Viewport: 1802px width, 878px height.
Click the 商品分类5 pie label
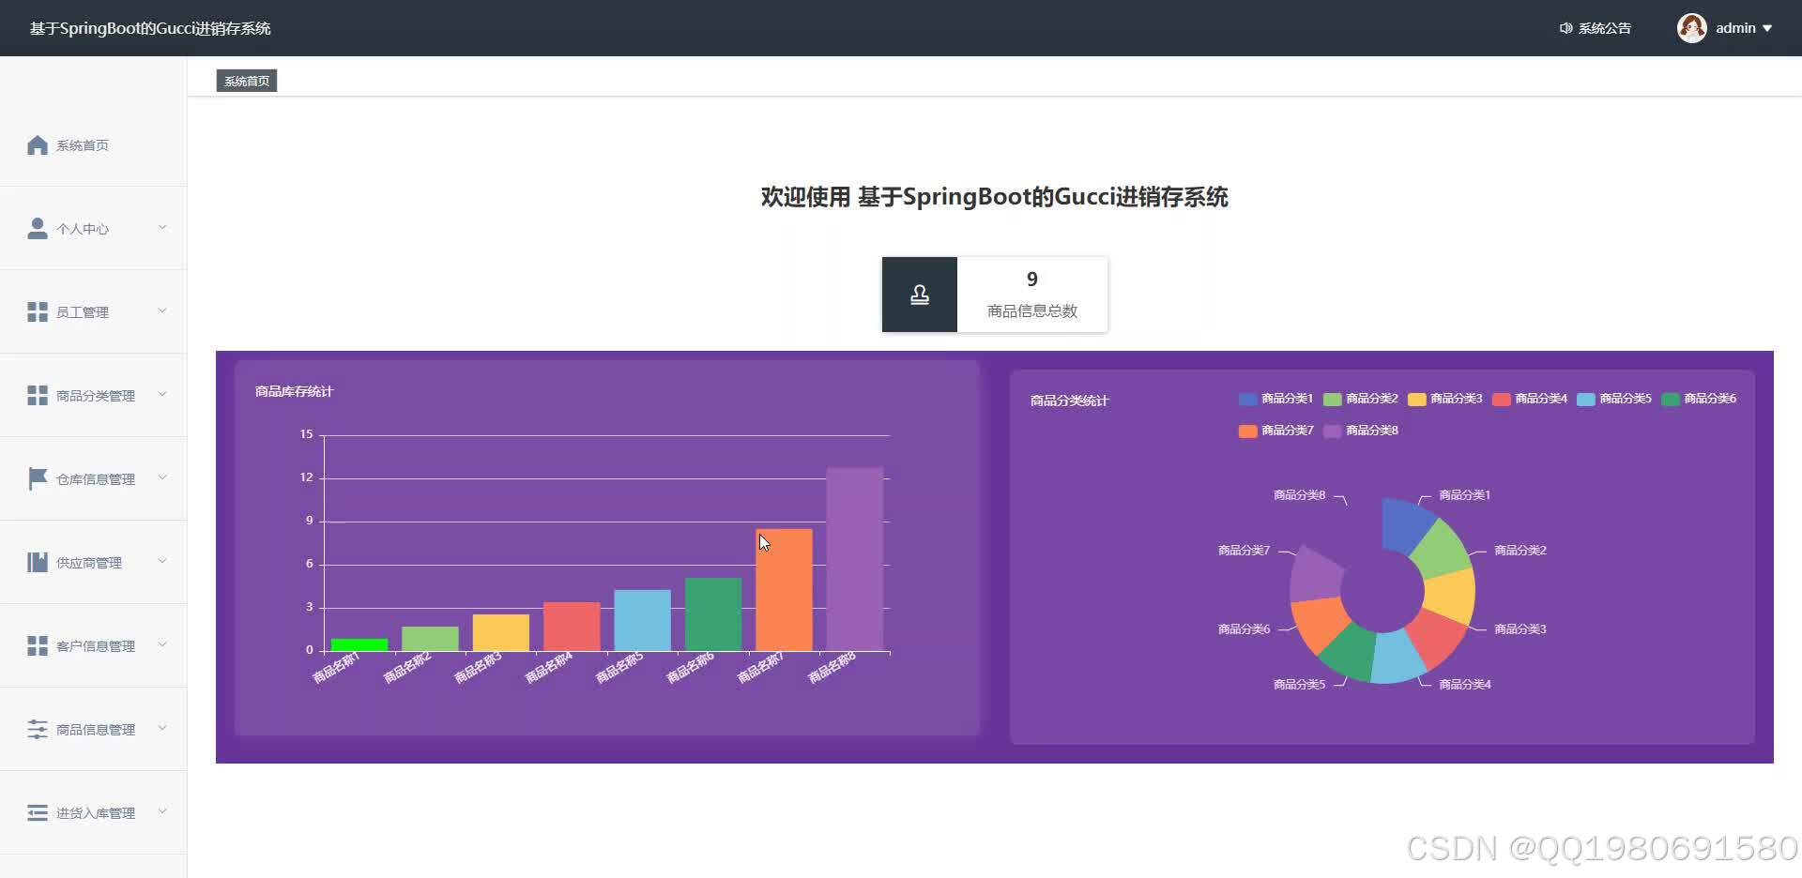pos(1299,685)
